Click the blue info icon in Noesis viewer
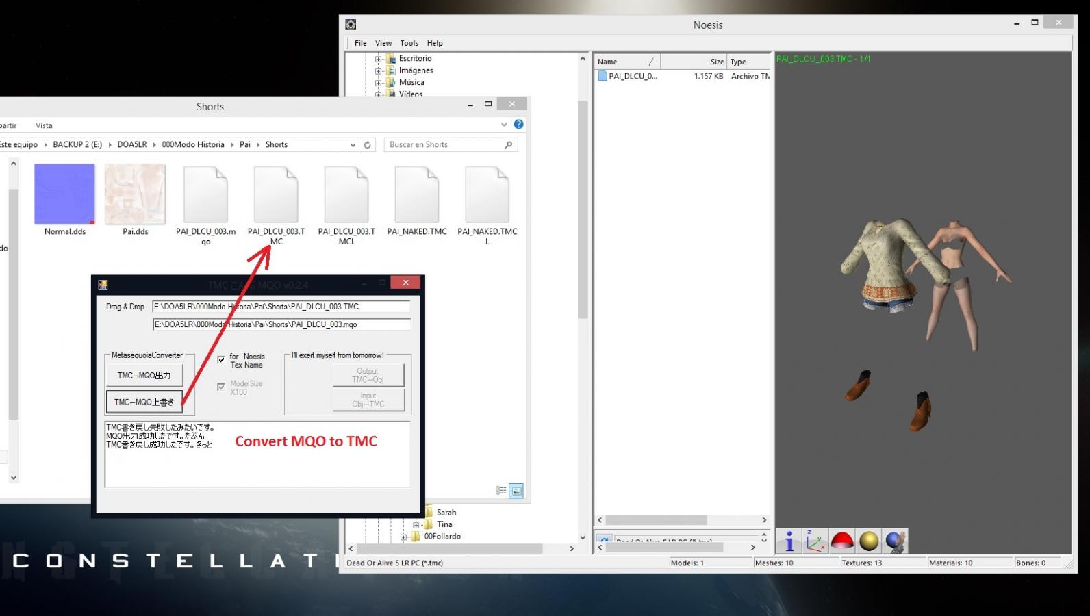Viewport: 1090px width, 616px height. [x=789, y=541]
